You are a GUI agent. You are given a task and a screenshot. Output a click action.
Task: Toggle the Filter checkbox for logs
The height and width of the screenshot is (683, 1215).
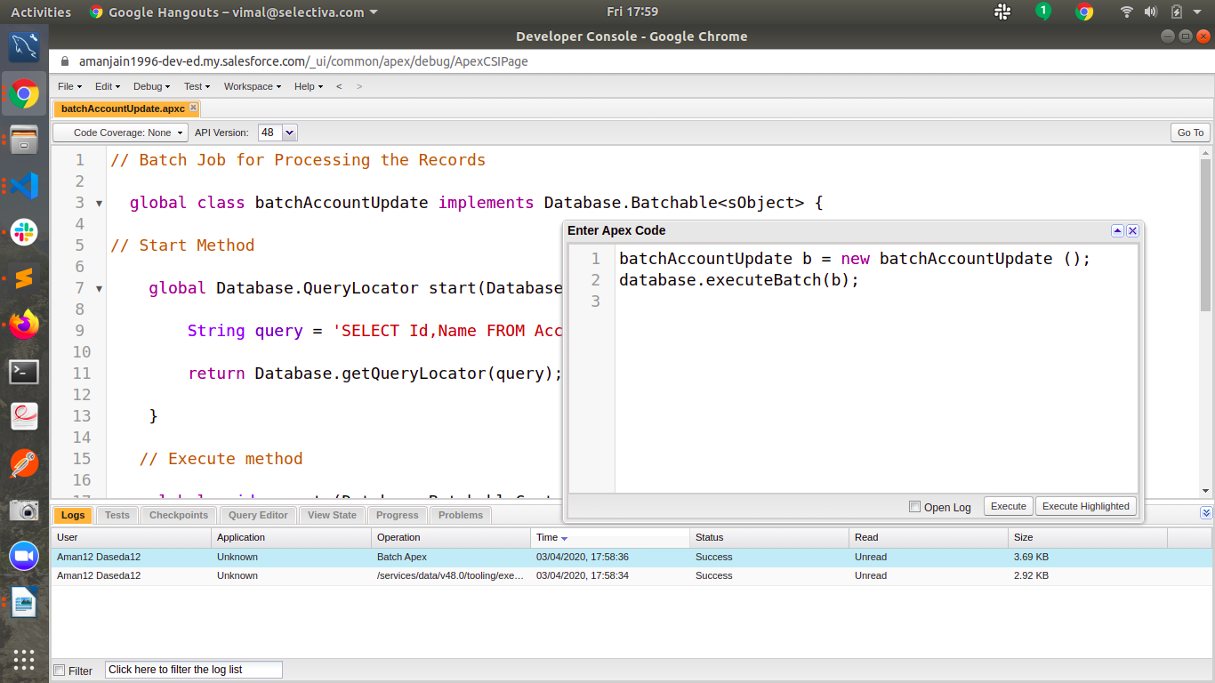60,671
